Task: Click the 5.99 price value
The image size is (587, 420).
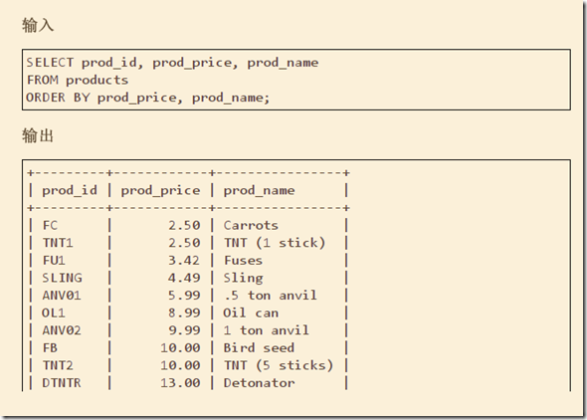Action: (184, 296)
